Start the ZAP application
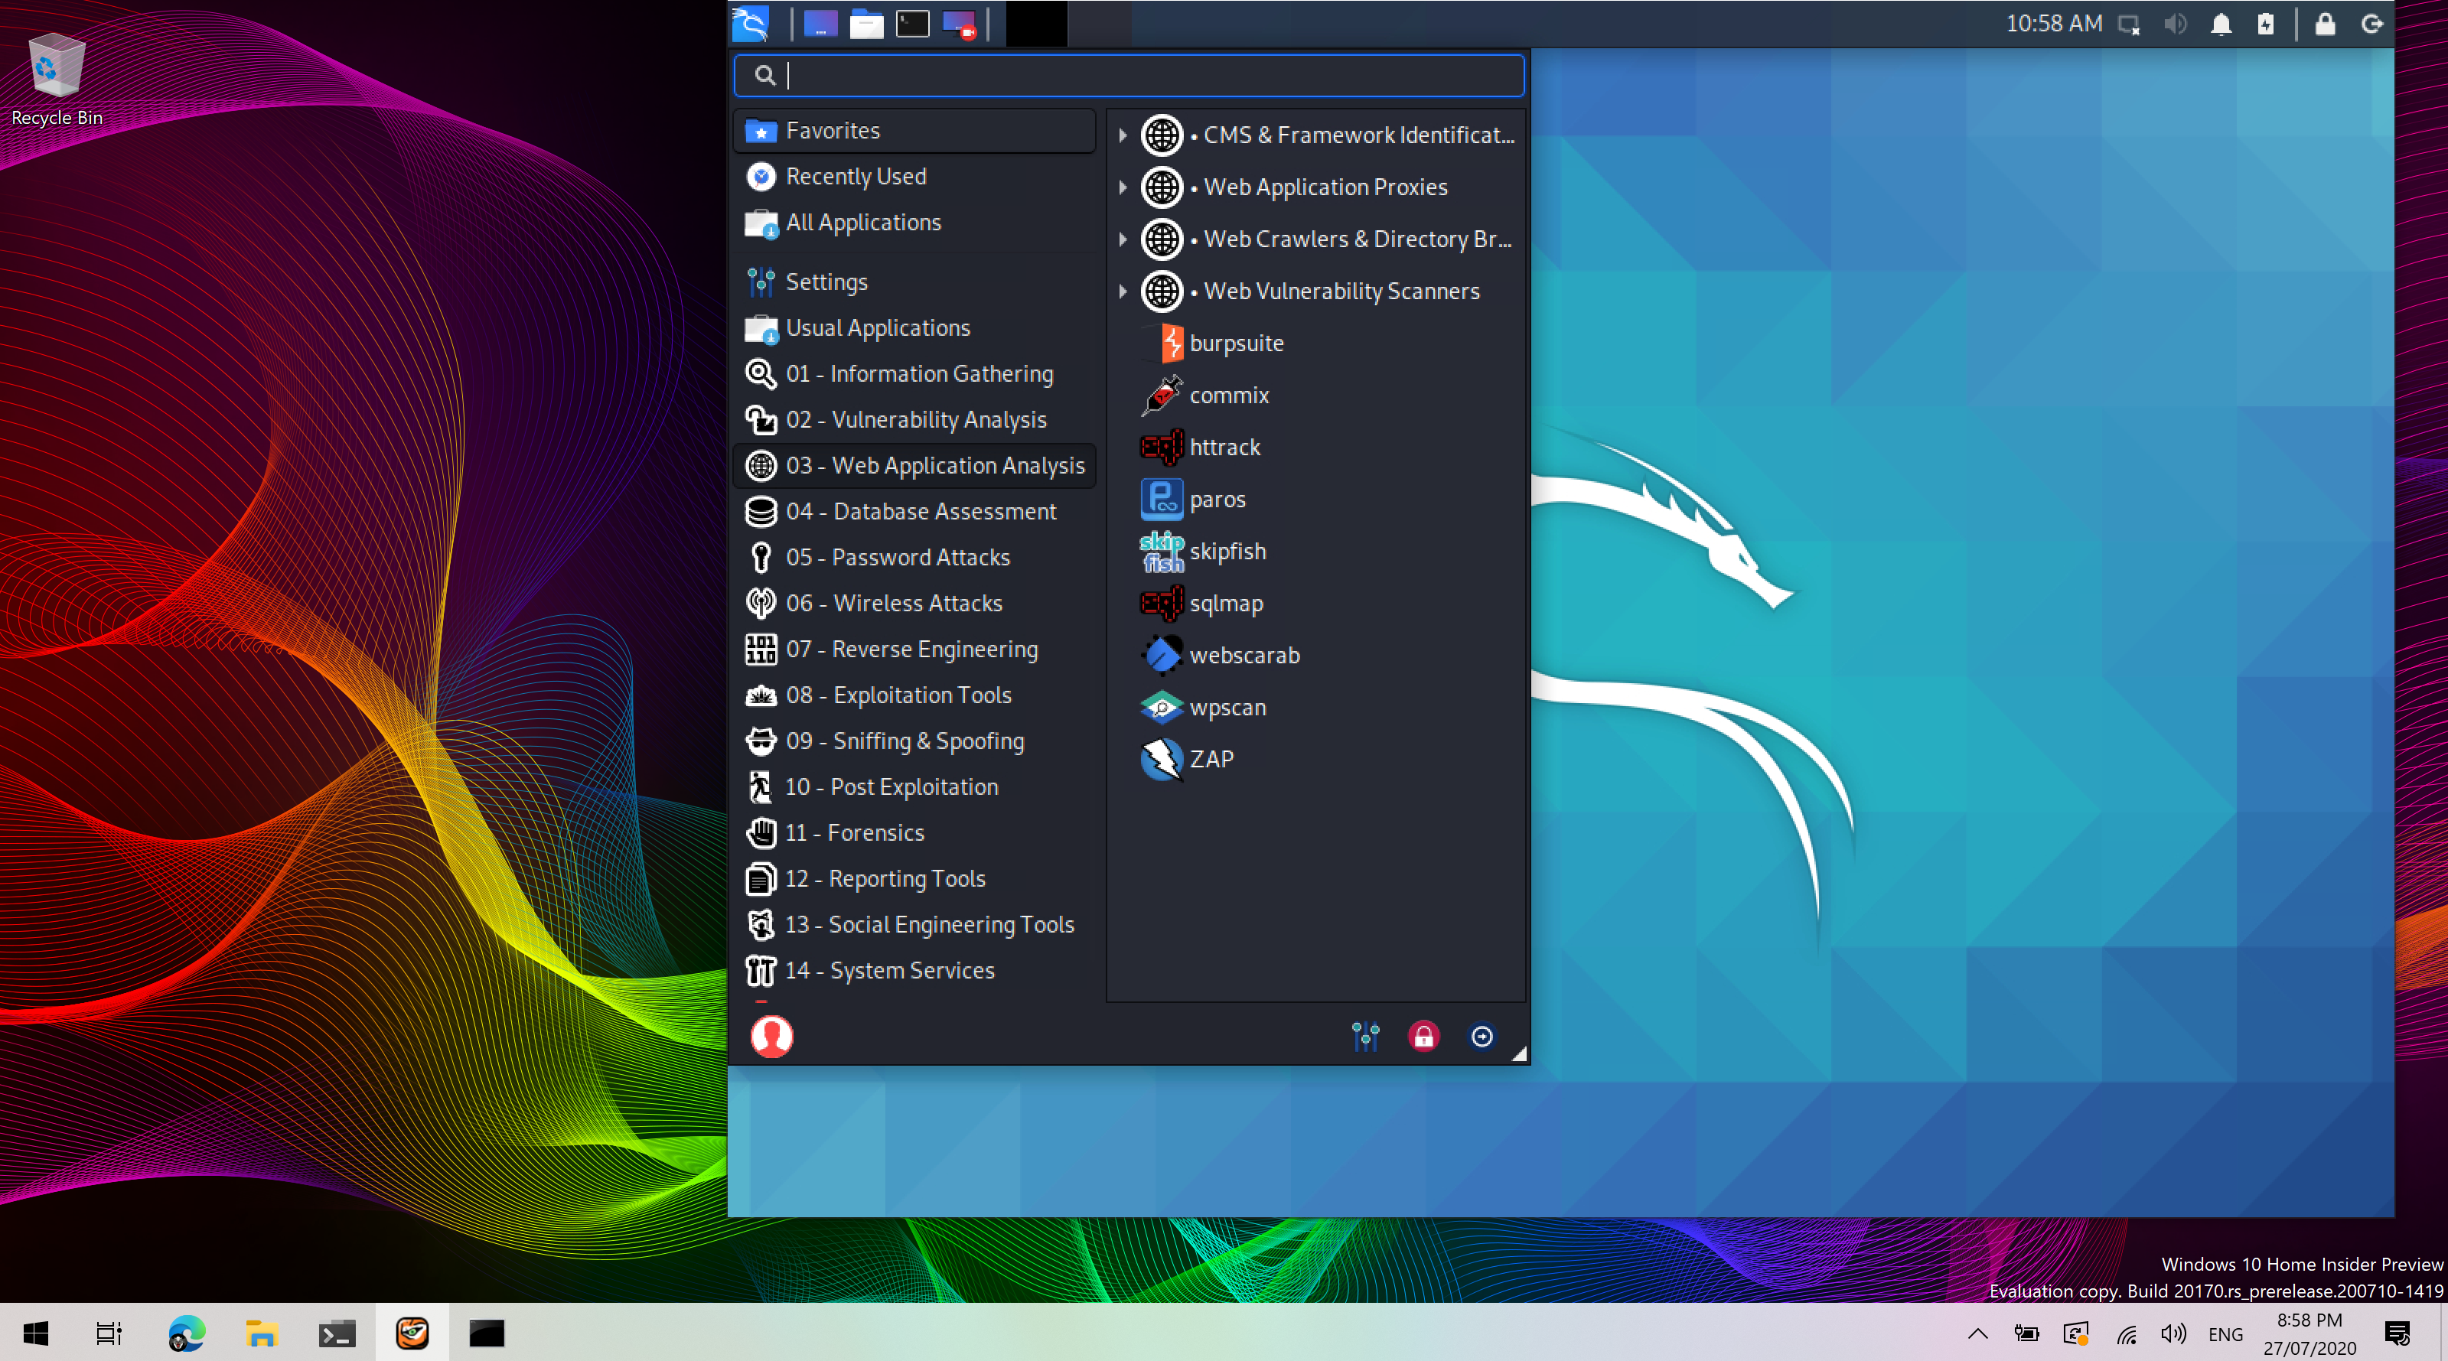The height and width of the screenshot is (1361, 2448). click(x=1211, y=759)
